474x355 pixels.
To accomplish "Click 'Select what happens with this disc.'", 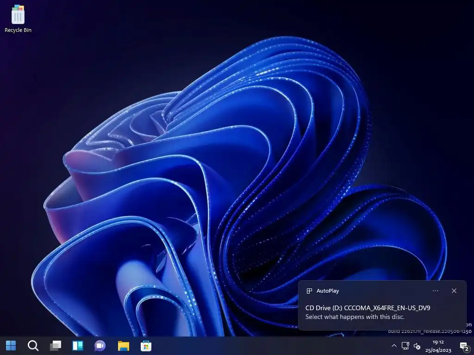I will coord(355,317).
